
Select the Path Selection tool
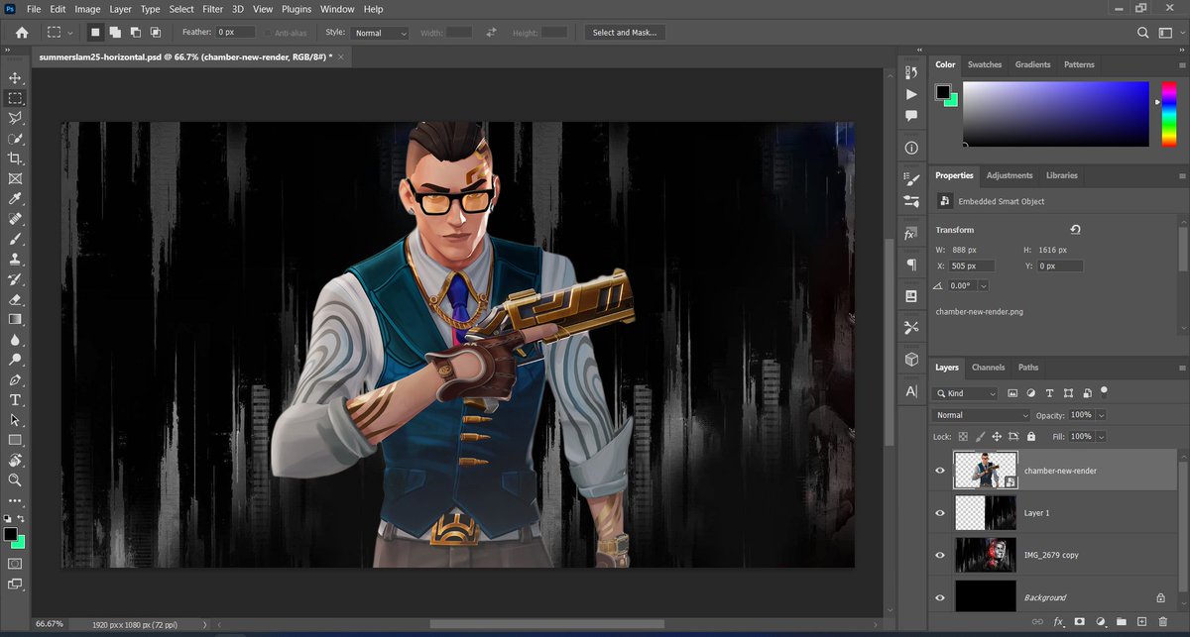[15, 420]
